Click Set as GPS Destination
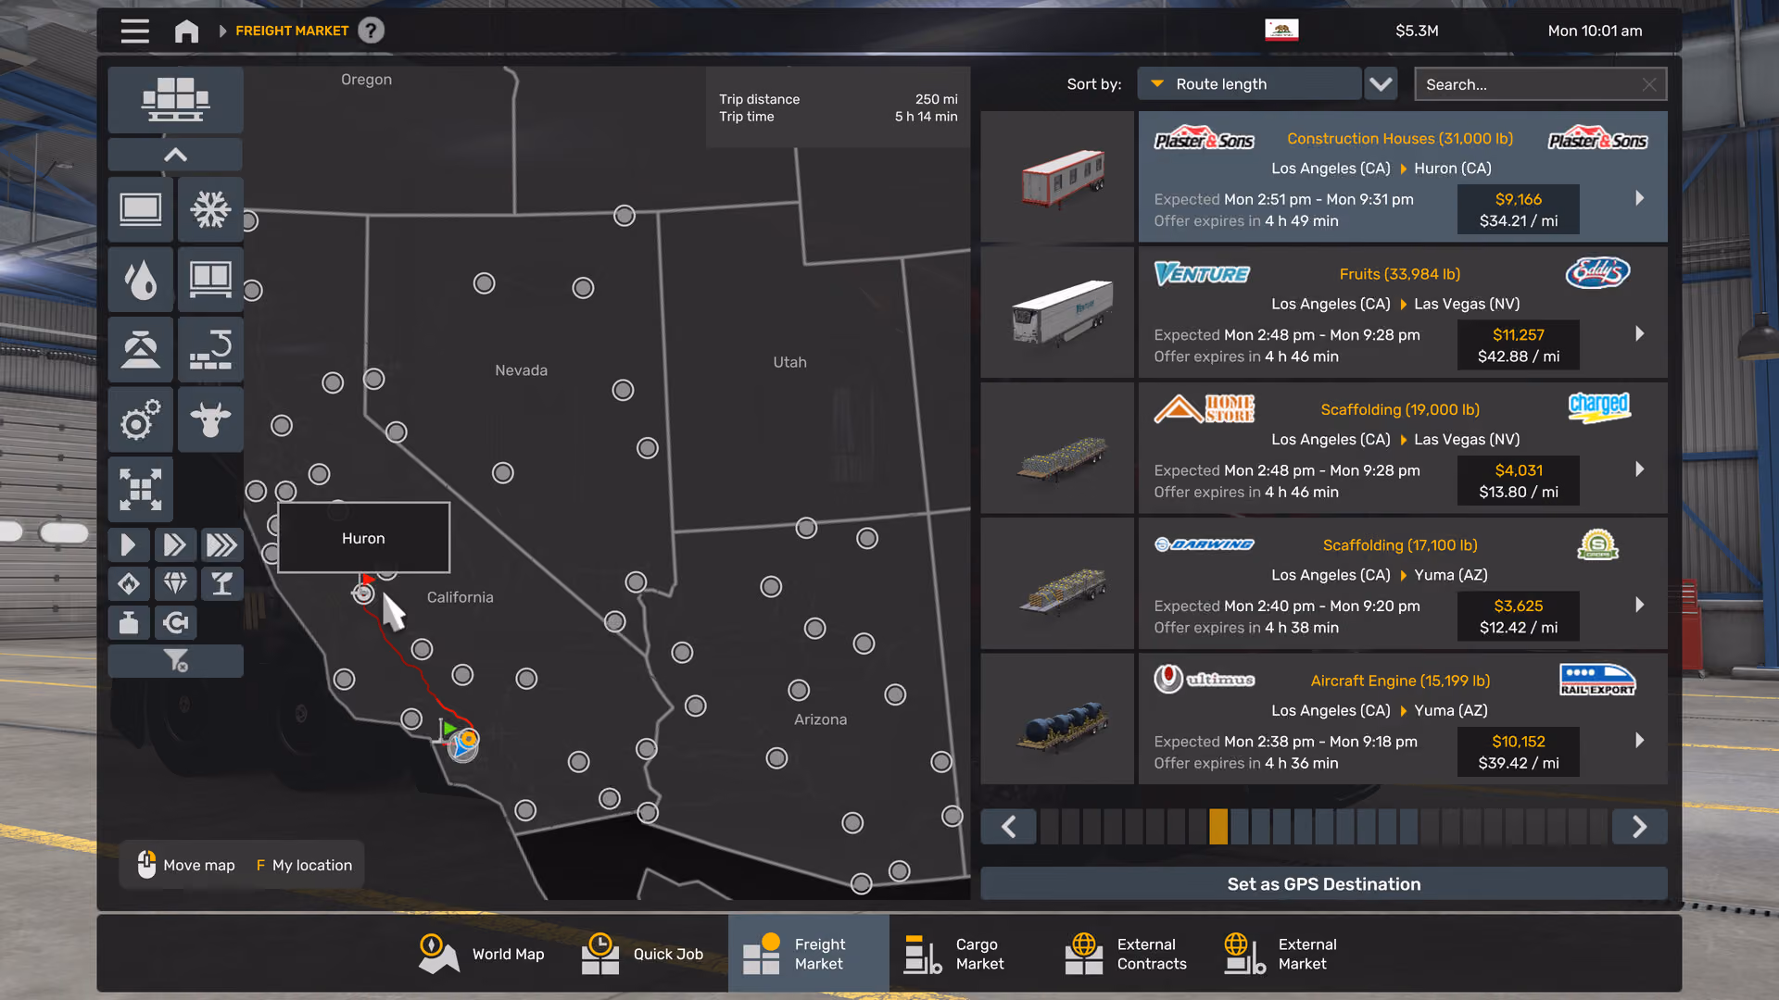1779x1000 pixels. point(1324,884)
